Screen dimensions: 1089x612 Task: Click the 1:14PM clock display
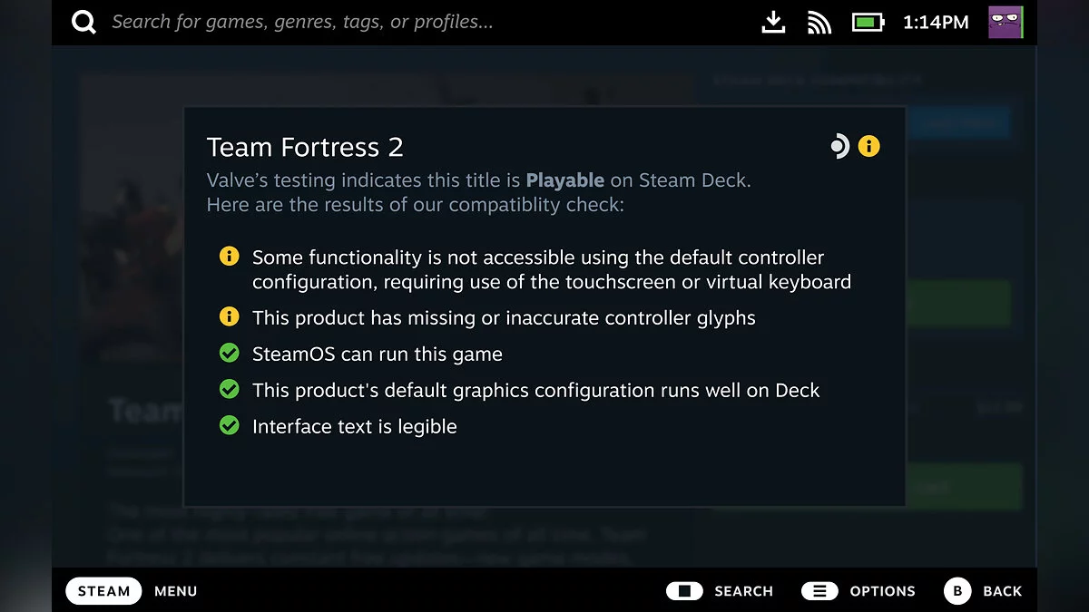click(x=936, y=23)
